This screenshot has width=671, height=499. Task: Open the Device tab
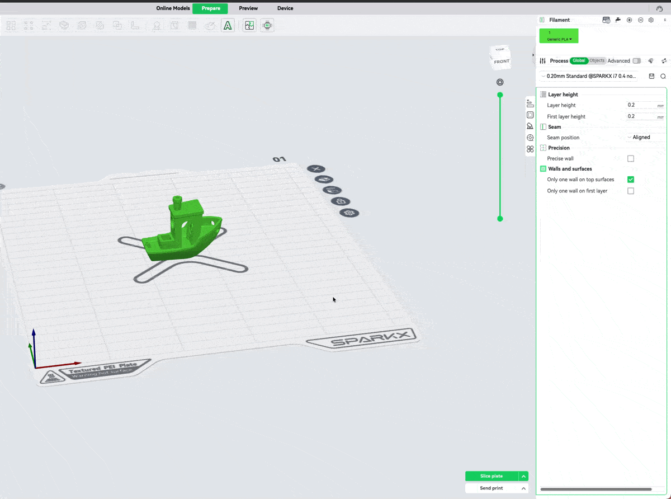(285, 8)
